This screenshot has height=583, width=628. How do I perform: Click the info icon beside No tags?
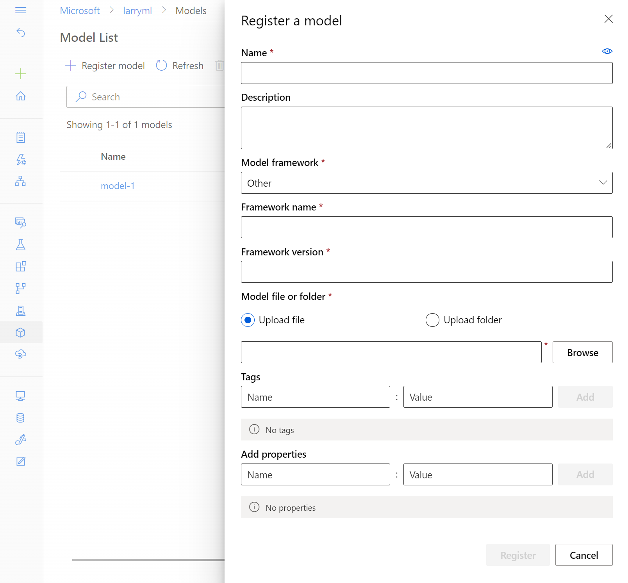pyautogui.click(x=254, y=430)
